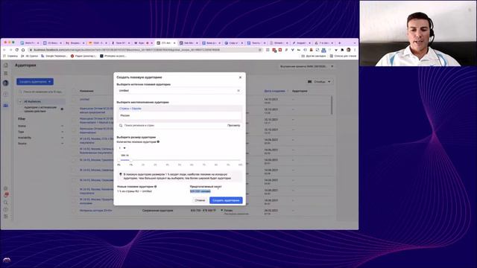Click the profile avatar in left sidebar

pos(6,83)
